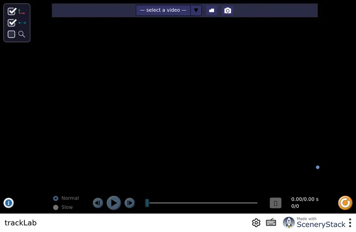Click the dropdown arrow beside select a video

coord(196,10)
